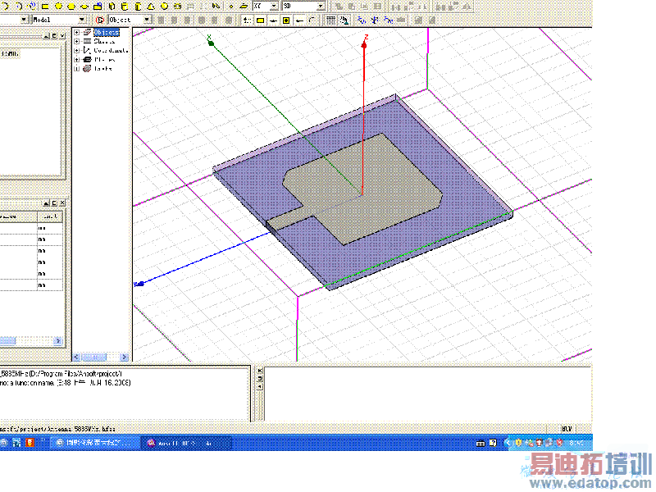
Task: Select the Objects item in model tree
Action: (106, 32)
